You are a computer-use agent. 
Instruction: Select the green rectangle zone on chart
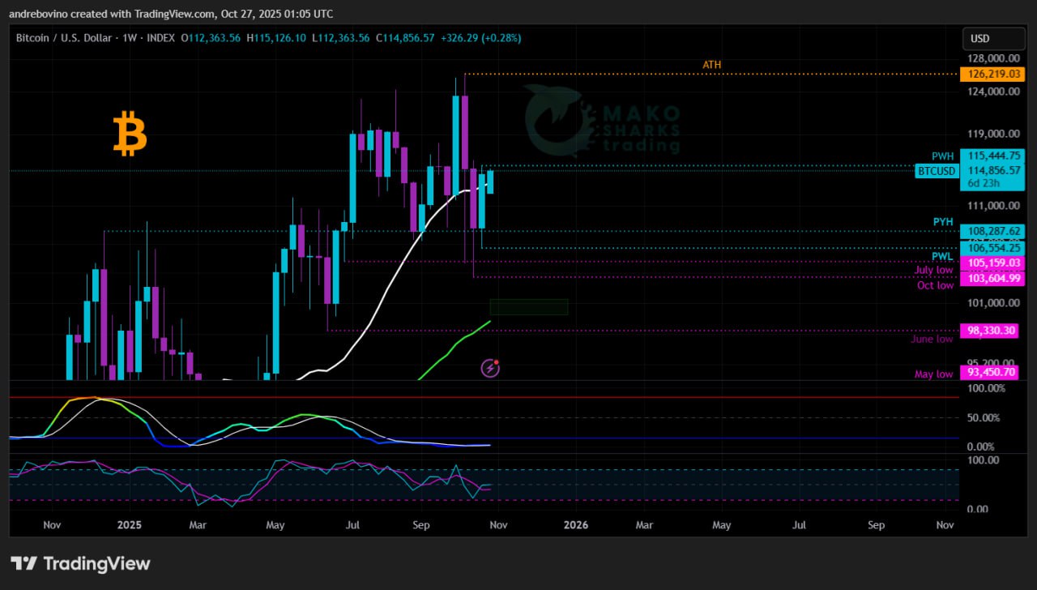[528, 306]
